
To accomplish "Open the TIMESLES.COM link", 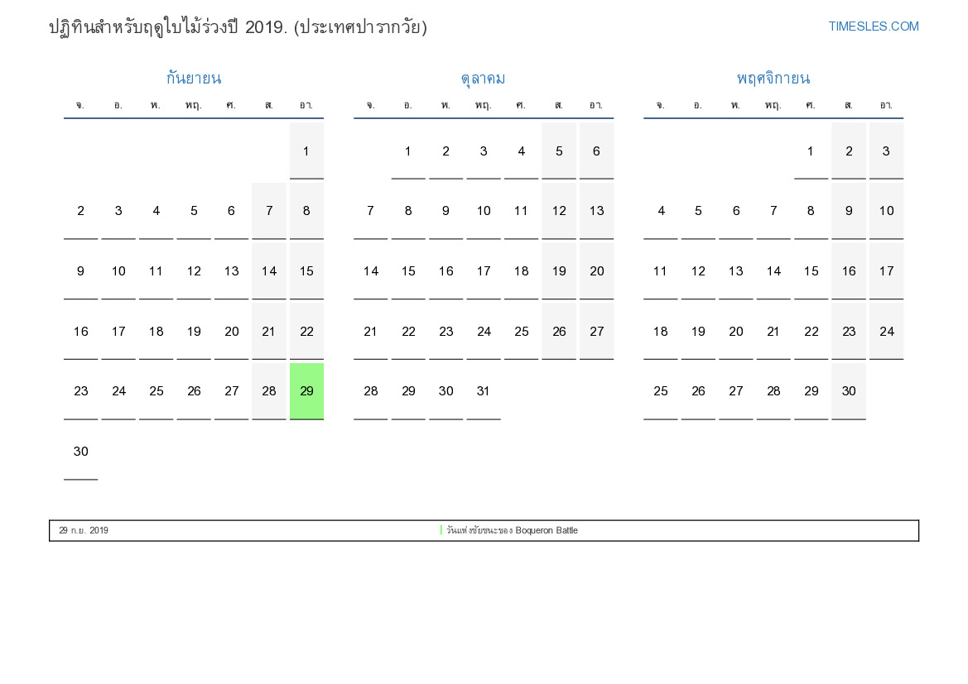I will [x=873, y=26].
